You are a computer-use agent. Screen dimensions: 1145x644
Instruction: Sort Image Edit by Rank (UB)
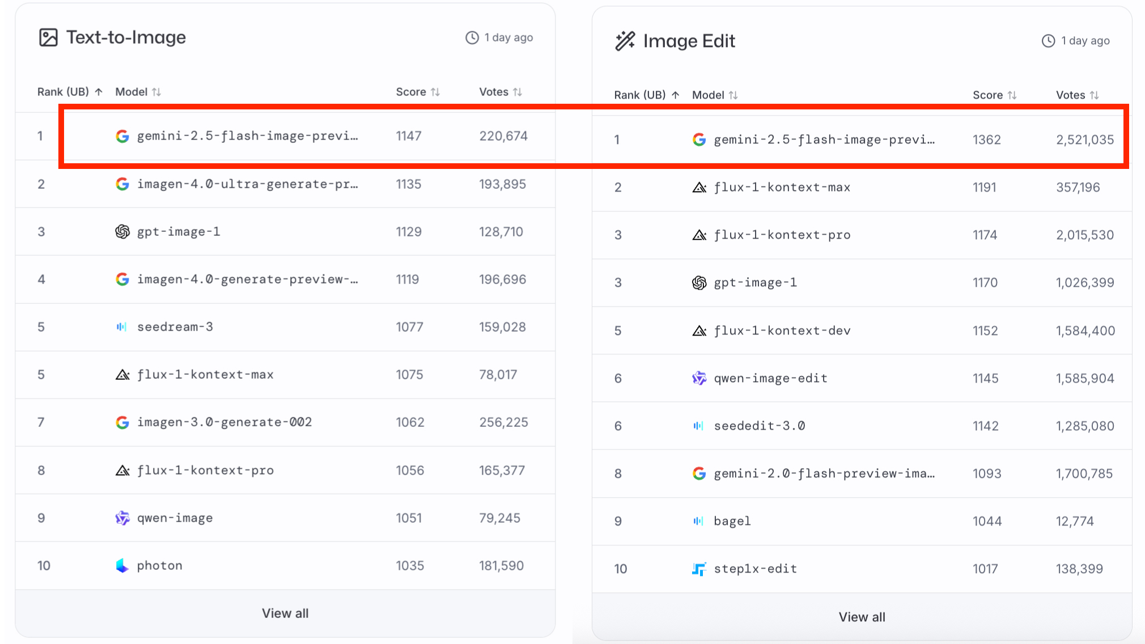coord(646,95)
